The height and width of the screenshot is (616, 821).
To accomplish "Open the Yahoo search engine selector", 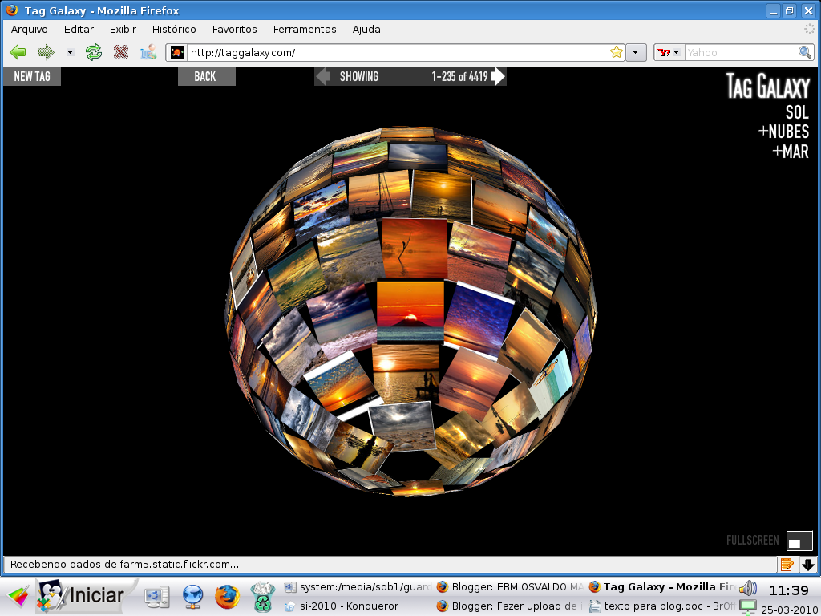I will (669, 52).
